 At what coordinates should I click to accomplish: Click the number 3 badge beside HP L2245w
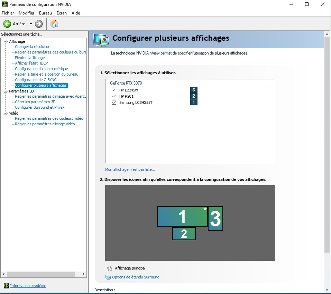(x=194, y=90)
